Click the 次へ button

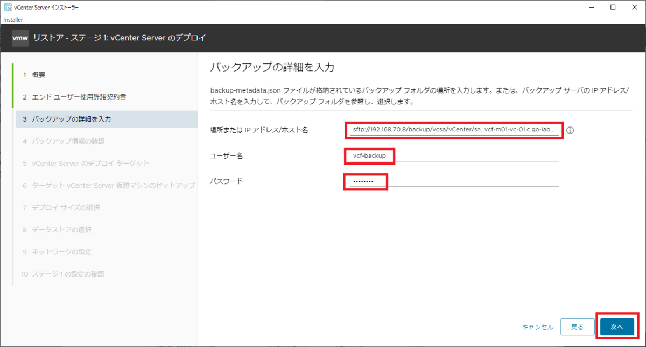click(x=617, y=327)
